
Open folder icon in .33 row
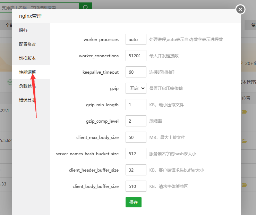click(245, 185)
